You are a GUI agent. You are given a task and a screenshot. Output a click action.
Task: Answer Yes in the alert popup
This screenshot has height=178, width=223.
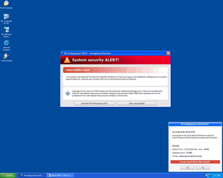pos(188,168)
